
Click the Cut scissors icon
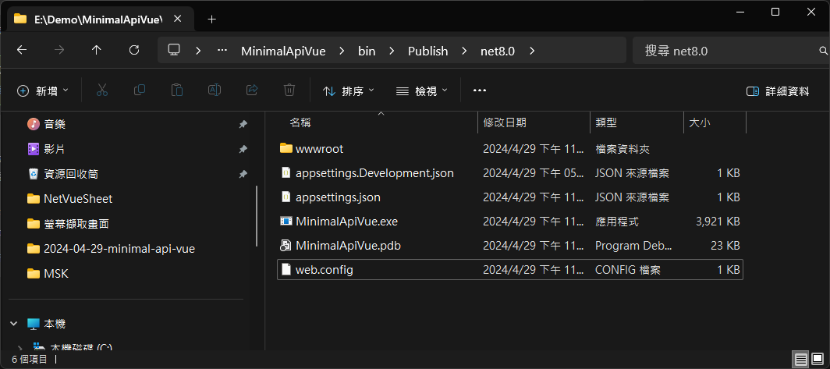pyautogui.click(x=102, y=90)
